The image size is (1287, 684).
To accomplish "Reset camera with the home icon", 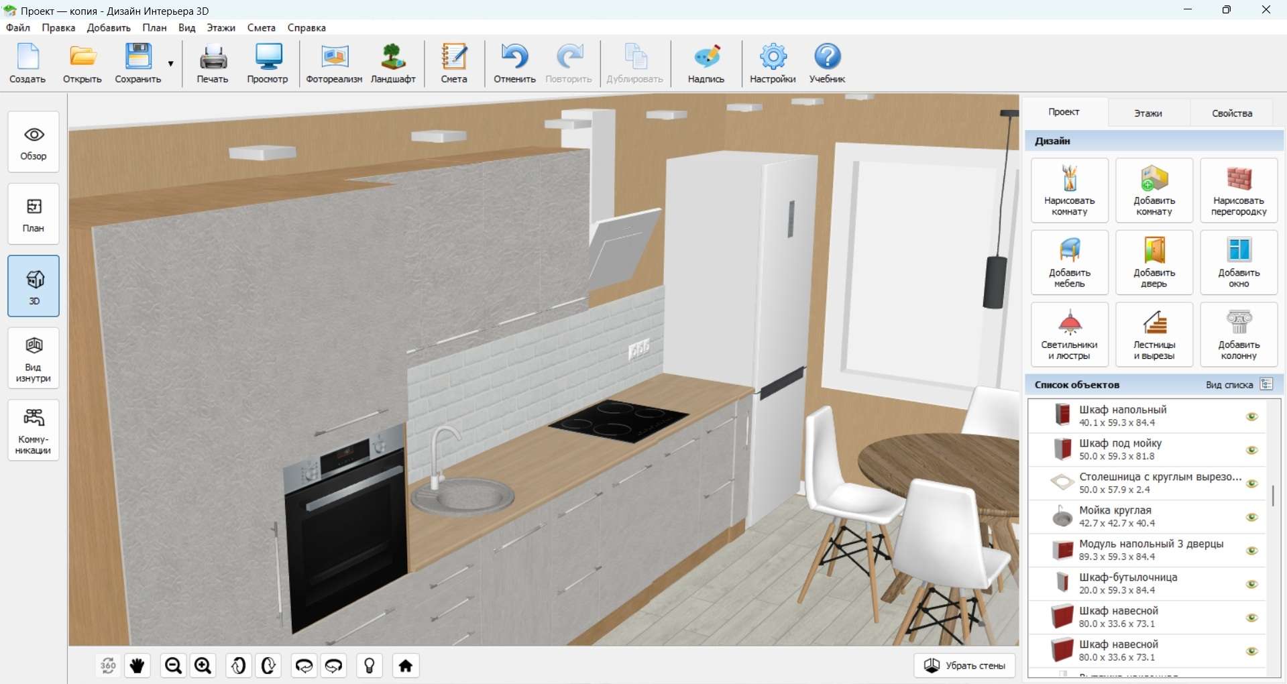I will point(406,666).
